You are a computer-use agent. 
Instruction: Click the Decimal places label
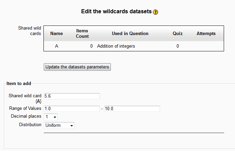click(26, 116)
